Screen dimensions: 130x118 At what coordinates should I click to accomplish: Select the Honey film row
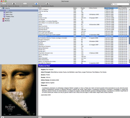pyautogui.click(x=84, y=24)
